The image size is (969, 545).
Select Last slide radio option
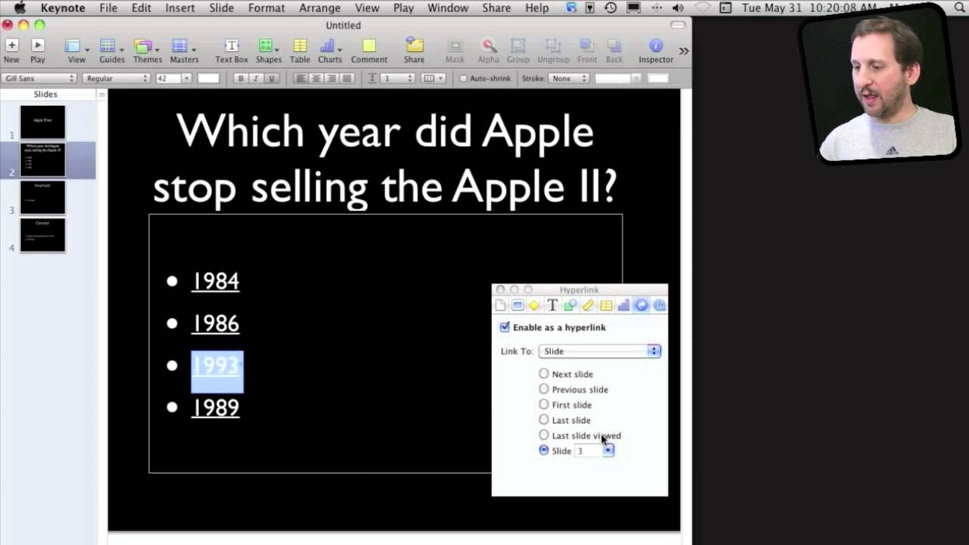(544, 420)
